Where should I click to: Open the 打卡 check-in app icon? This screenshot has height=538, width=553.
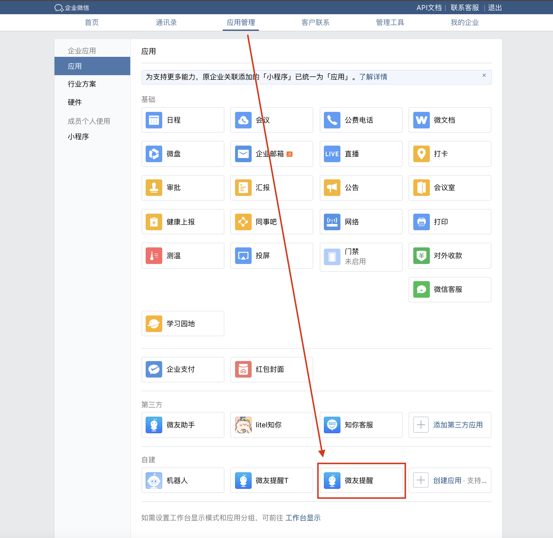(422, 154)
